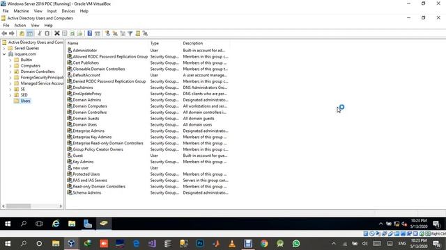The width and height of the screenshot is (446, 250).
Task: Open the Active Directory File menu
Action: click(6, 25)
